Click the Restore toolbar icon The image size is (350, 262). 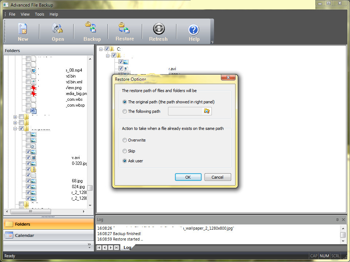click(124, 28)
